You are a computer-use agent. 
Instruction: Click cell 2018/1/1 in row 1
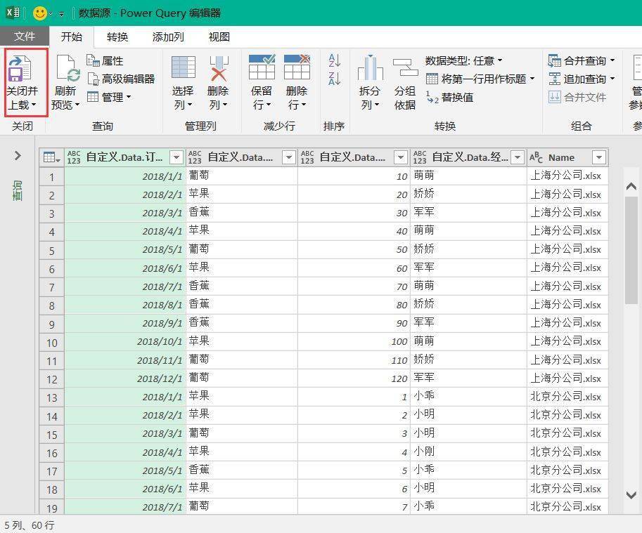coord(125,176)
